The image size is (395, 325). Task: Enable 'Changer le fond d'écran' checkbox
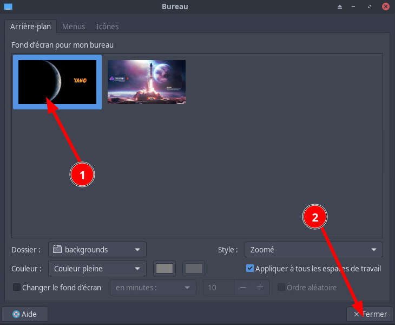[x=16, y=288]
